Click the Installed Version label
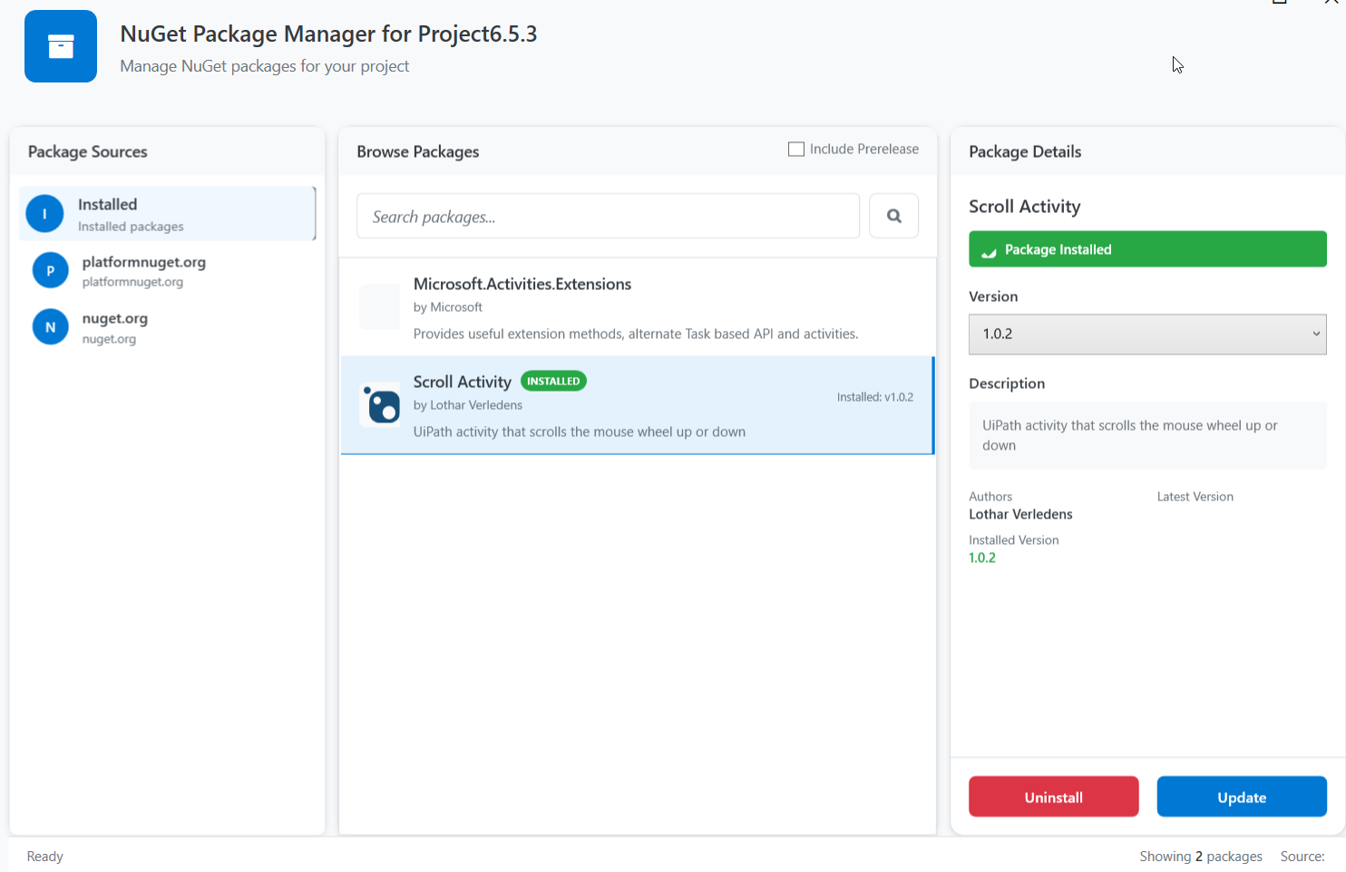The width and height of the screenshot is (1346, 872). 1014,540
